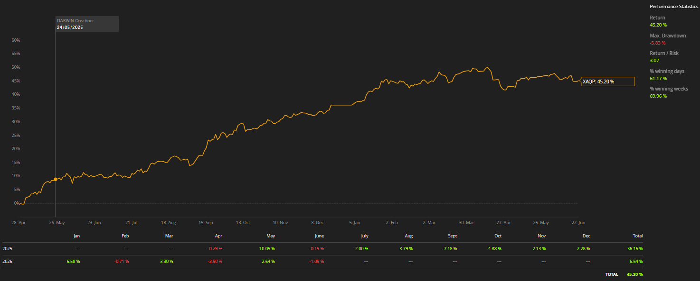The width and height of the screenshot is (700, 281).
Task: Click the XAQP: 45.20 % chart label
Action: pyautogui.click(x=608, y=82)
